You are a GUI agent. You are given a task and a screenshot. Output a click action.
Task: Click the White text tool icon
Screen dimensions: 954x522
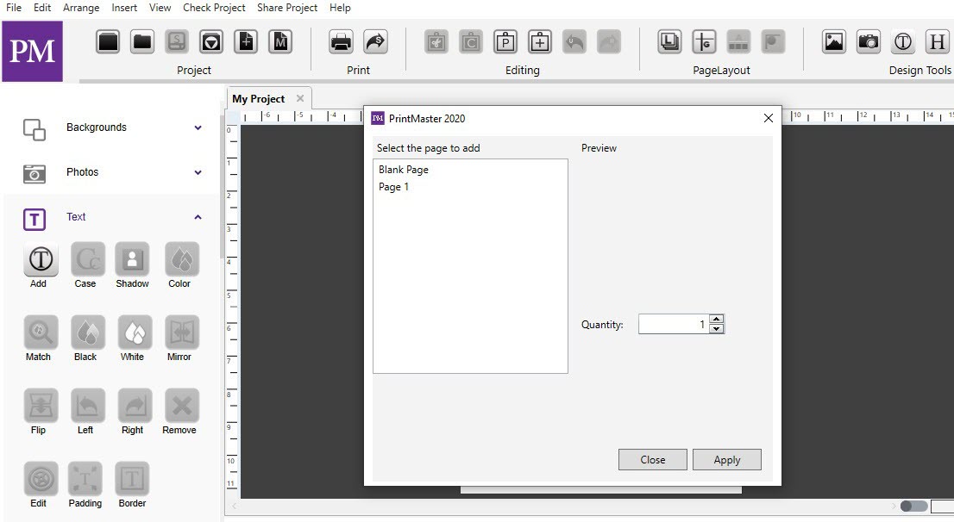(x=135, y=332)
